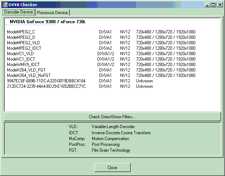225x176 pixels.
Task: Click the Motion Compensation text
Action: (110, 139)
